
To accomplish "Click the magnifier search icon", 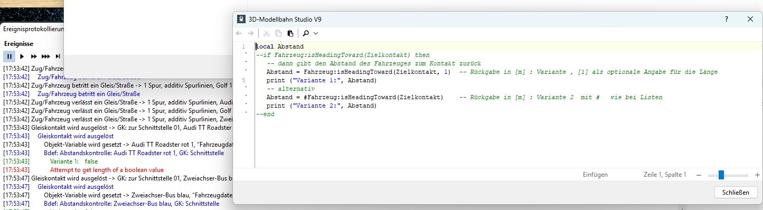I will coord(306,33).
